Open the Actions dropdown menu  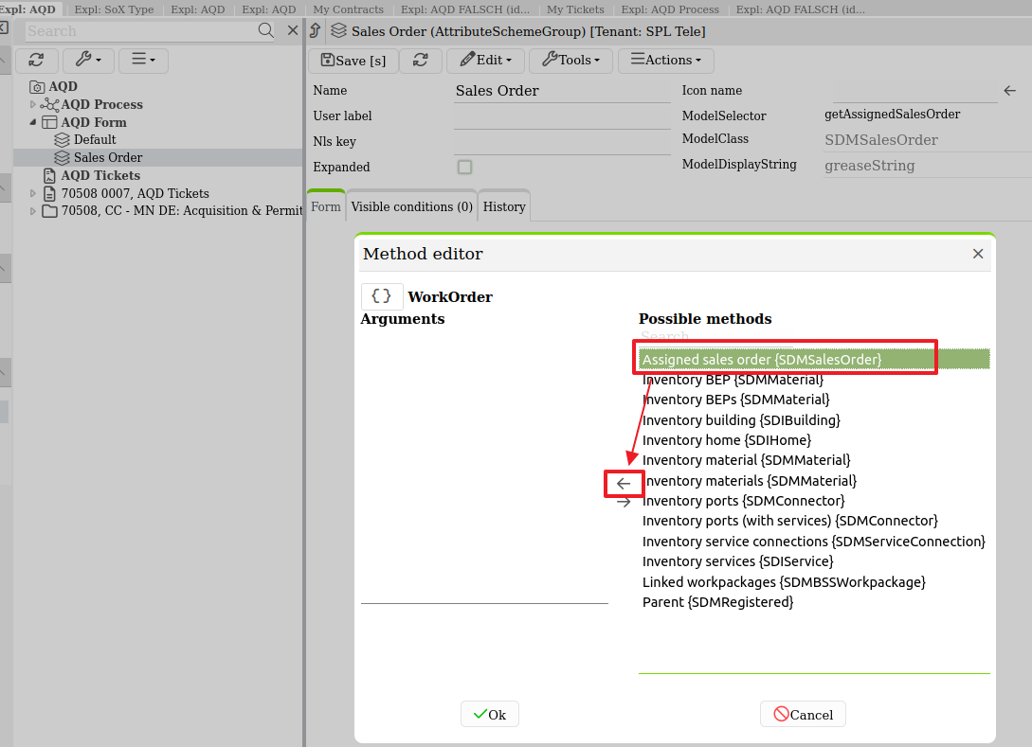pos(666,61)
